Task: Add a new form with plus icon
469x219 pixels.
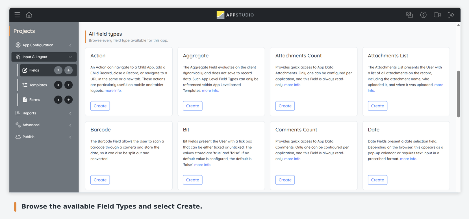Action: tap(68, 99)
